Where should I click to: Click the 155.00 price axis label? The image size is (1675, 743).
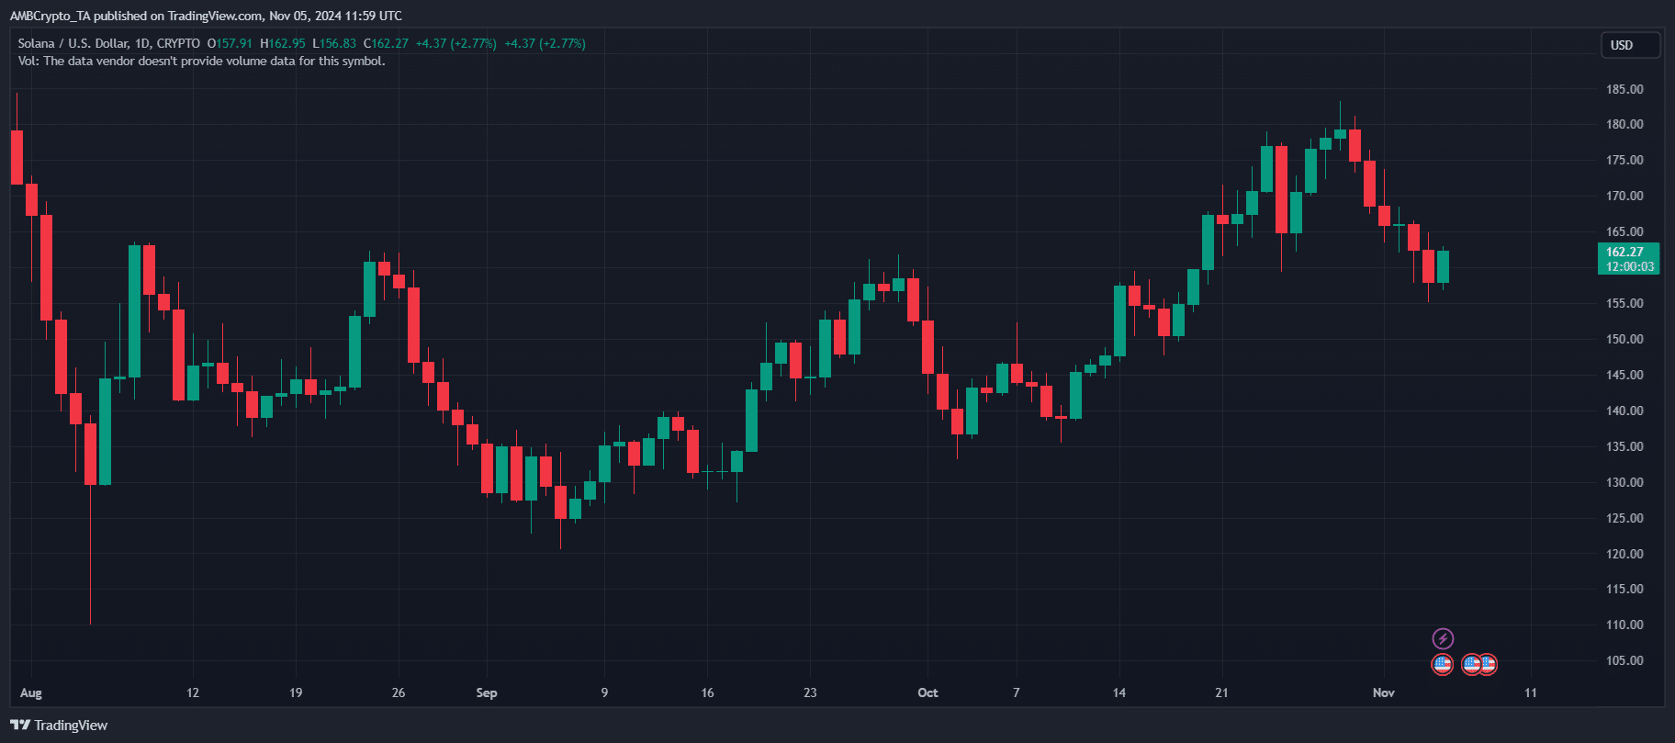pos(1624,303)
